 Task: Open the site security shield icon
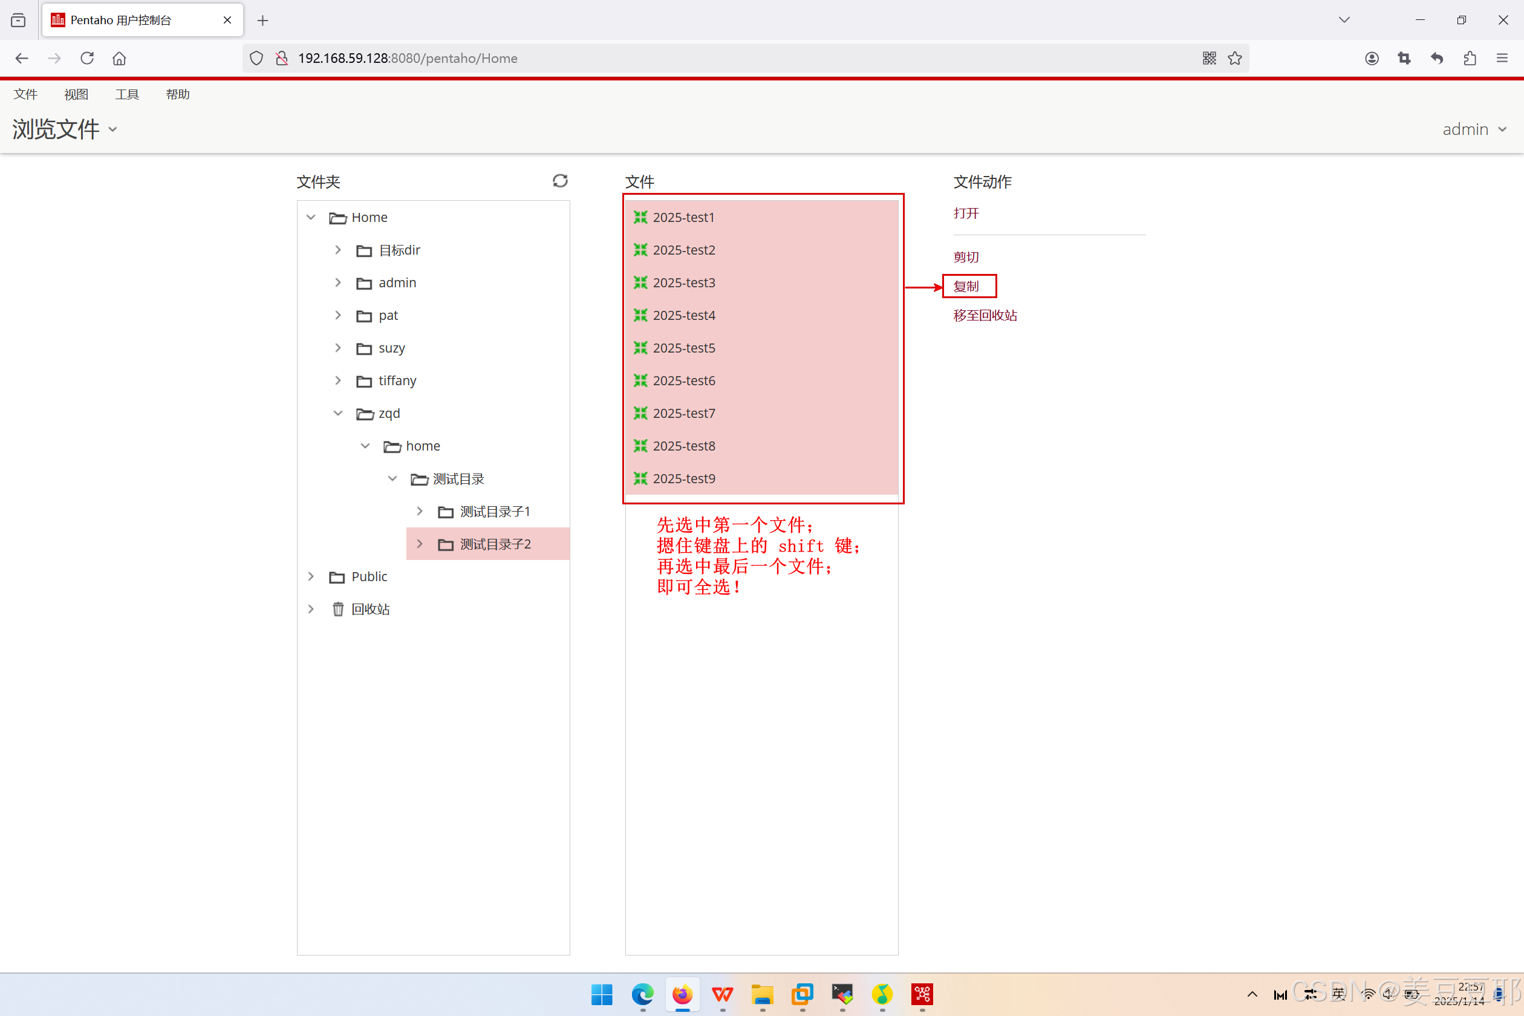coord(256,58)
